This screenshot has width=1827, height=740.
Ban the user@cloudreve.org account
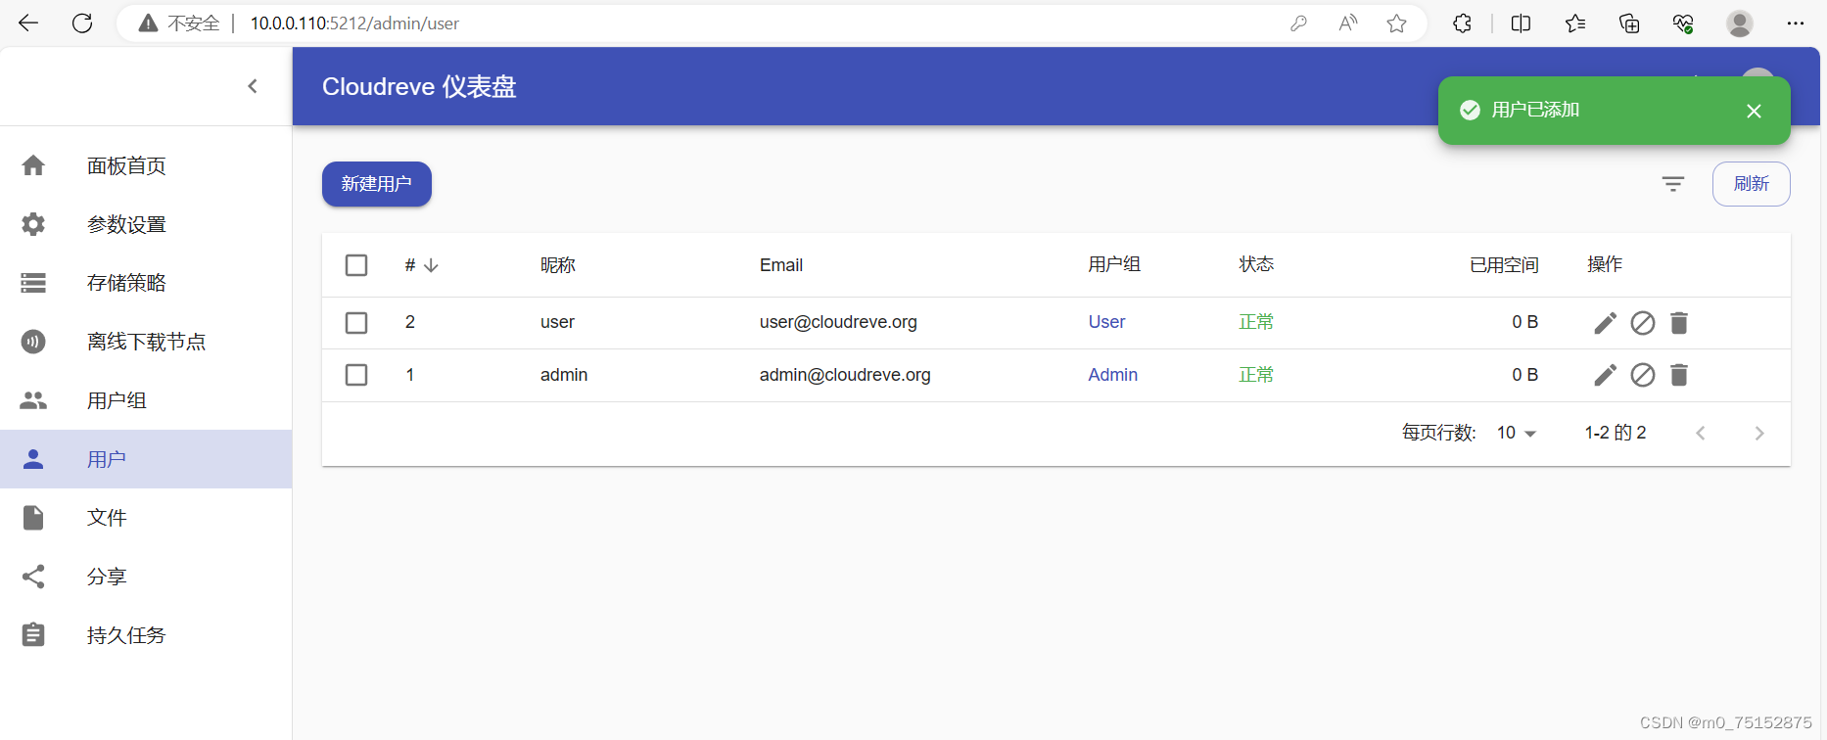[1643, 323]
